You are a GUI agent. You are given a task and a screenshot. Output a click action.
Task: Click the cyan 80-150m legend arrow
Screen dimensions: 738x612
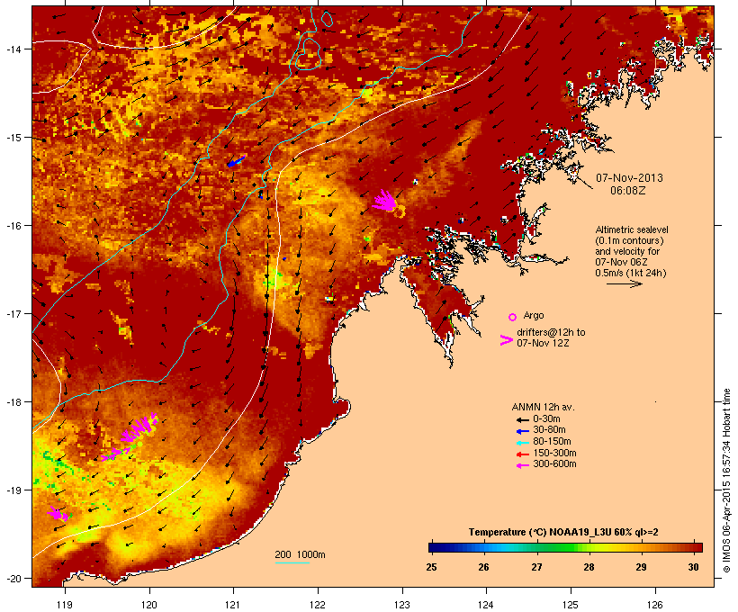point(523,443)
